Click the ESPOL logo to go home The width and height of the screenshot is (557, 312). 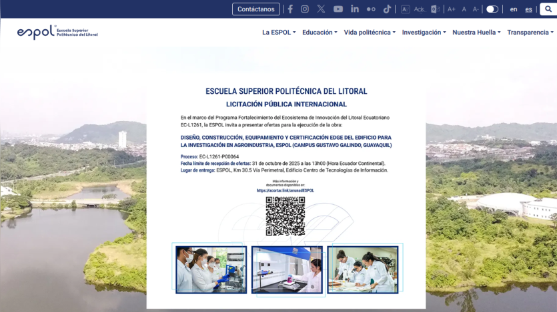(x=57, y=32)
